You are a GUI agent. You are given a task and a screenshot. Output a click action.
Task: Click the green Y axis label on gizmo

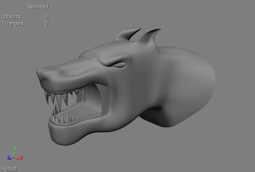pyautogui.click(x=15, y=148)
